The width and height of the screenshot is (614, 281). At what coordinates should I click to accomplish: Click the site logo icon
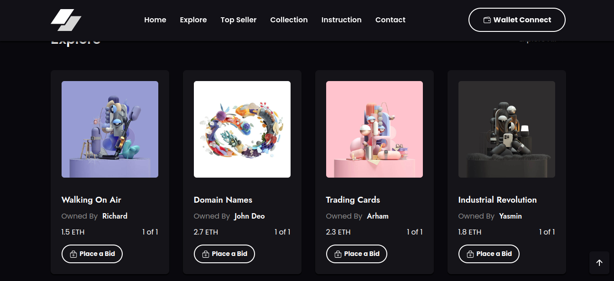pos(66,20)
